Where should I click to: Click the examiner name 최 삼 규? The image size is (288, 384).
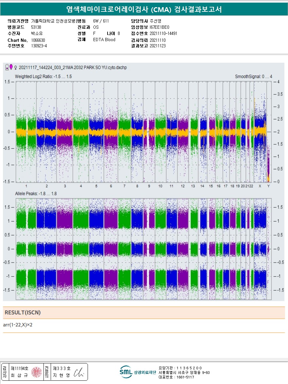19,375
